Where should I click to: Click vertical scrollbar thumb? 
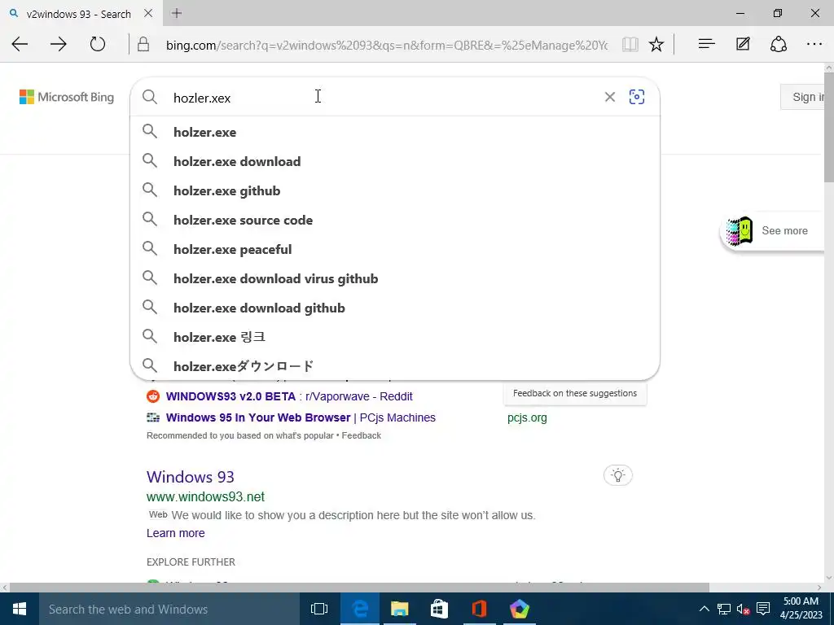pos(828,128)
